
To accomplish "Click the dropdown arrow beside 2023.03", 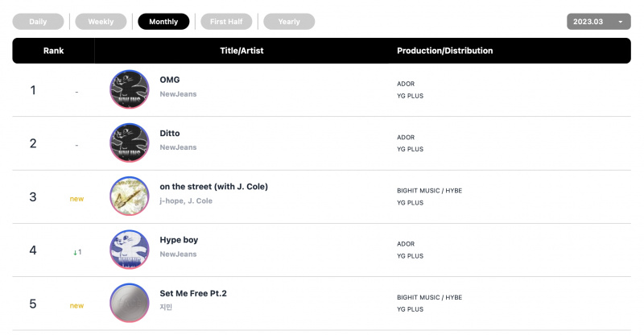I will point(621,22).
